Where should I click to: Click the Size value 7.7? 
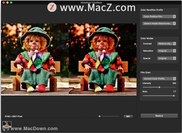point(174,92)
